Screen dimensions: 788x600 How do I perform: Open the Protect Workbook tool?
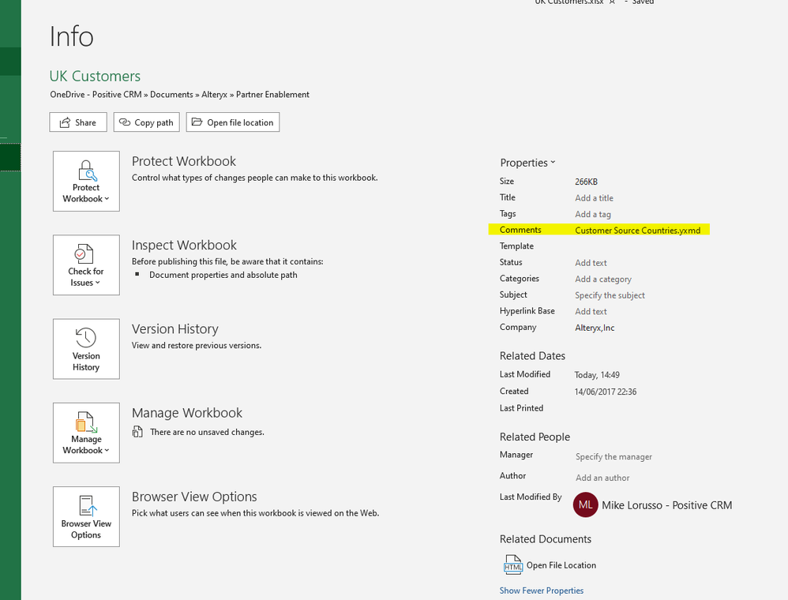click(x=85, y=175)
